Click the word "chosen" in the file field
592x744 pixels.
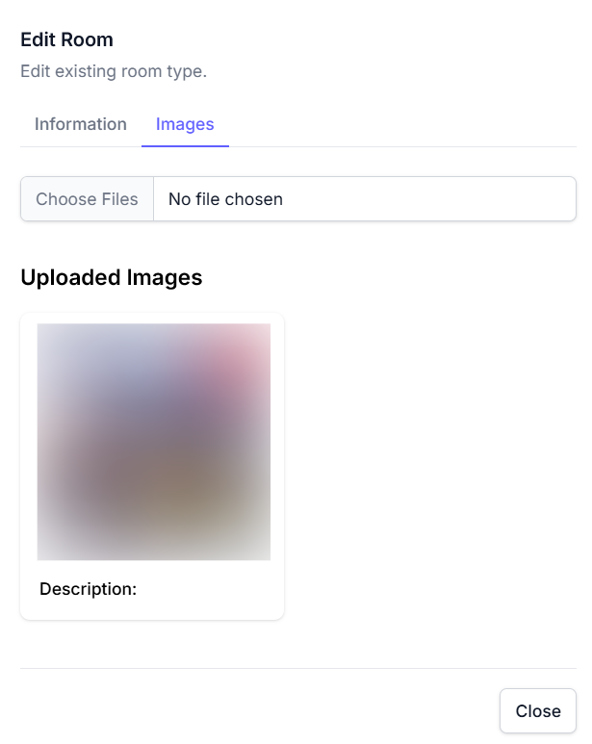tap(252, 199)
